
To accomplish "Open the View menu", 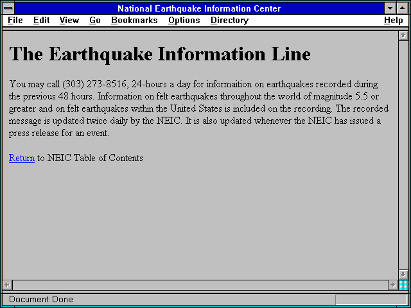I will [69, 20].
